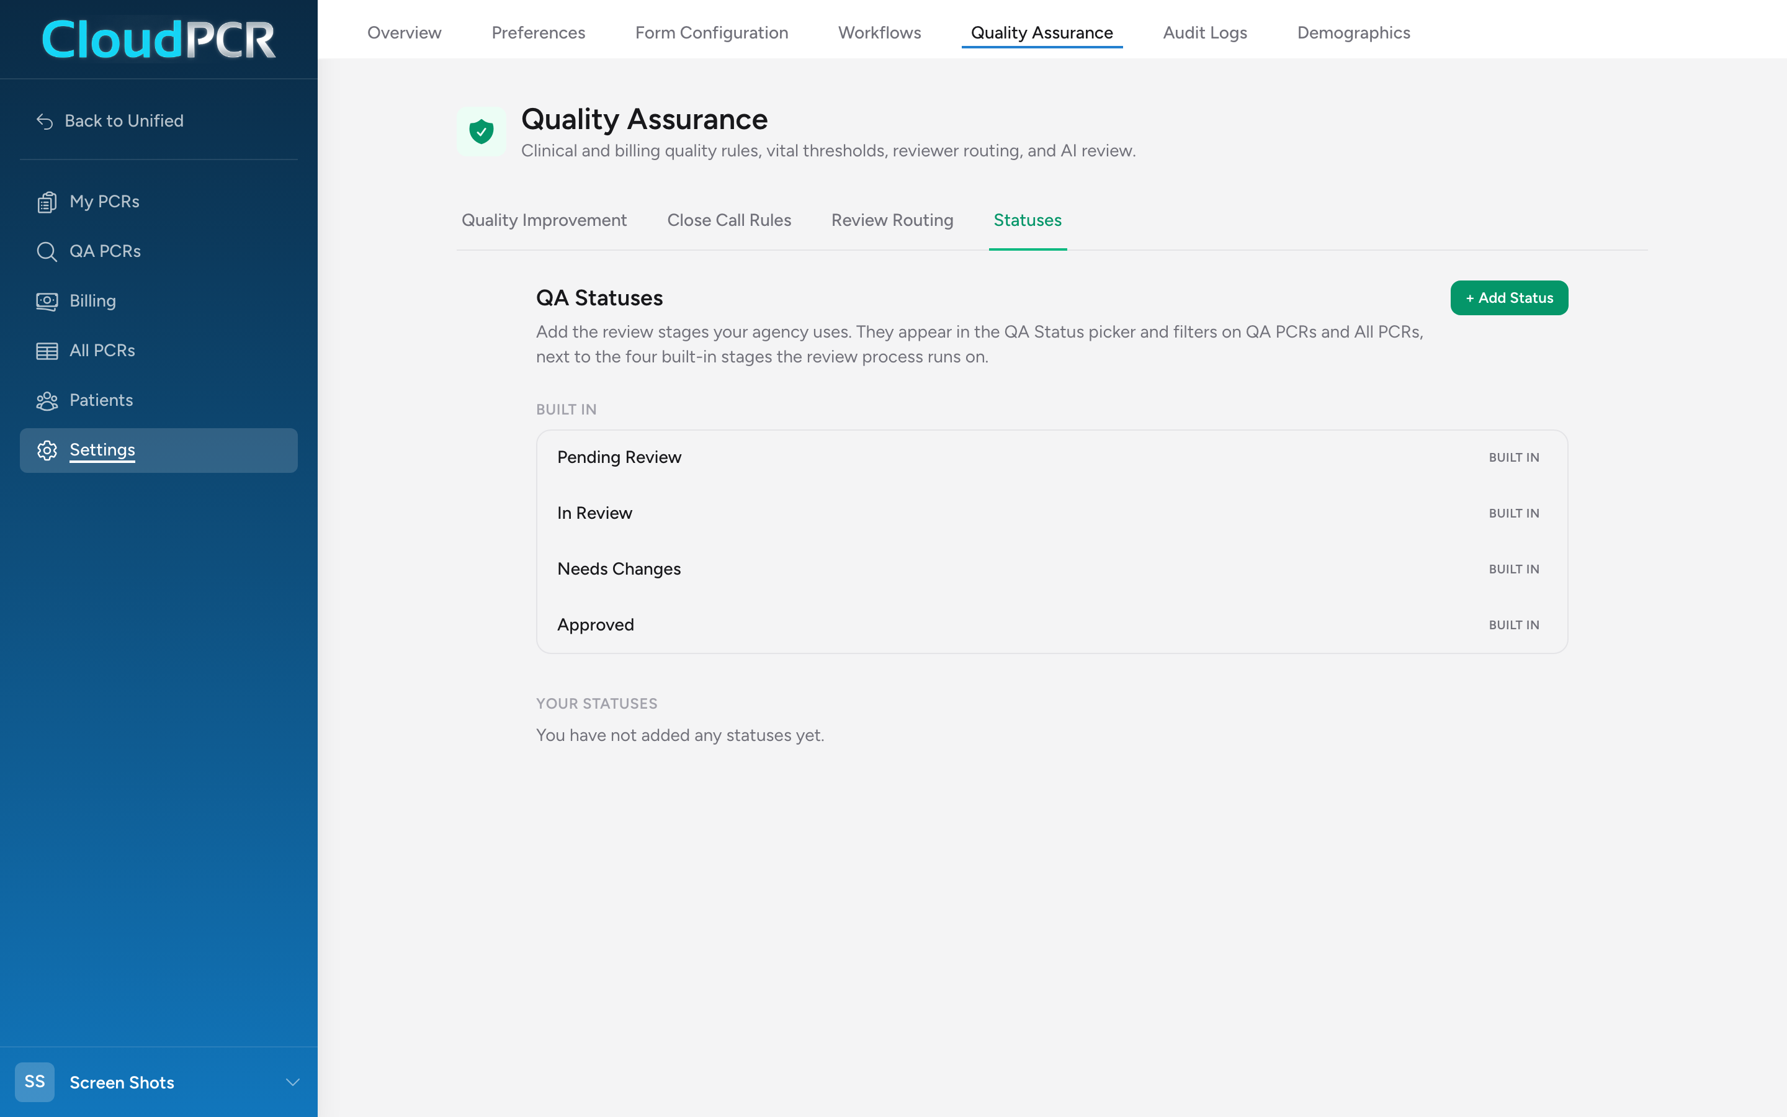The image size is (1787, 1117).
Task: Expand the Screen Shots account chevron
Action: click(292, 1082)
